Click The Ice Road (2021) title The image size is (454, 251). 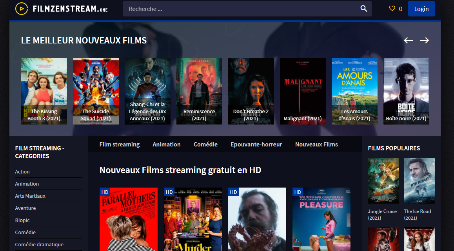coord(418,215)
